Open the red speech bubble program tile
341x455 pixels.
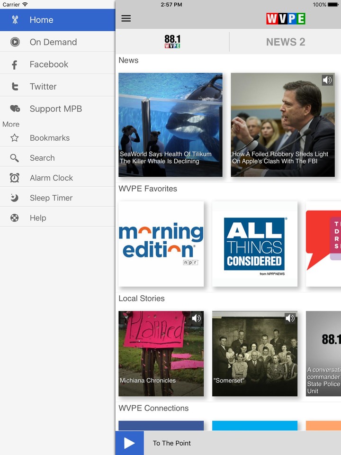click(x=323, y=244)
